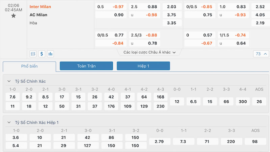
Task: Collapse the Tỷ Số Chính Xác section
Action: click(x=9, y=81)
